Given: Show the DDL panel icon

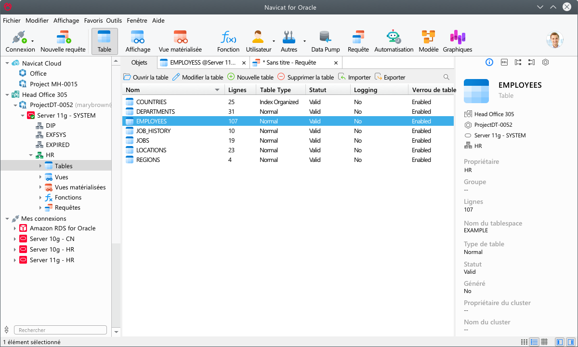Looking at the screenshot, I should click(504, 62).
